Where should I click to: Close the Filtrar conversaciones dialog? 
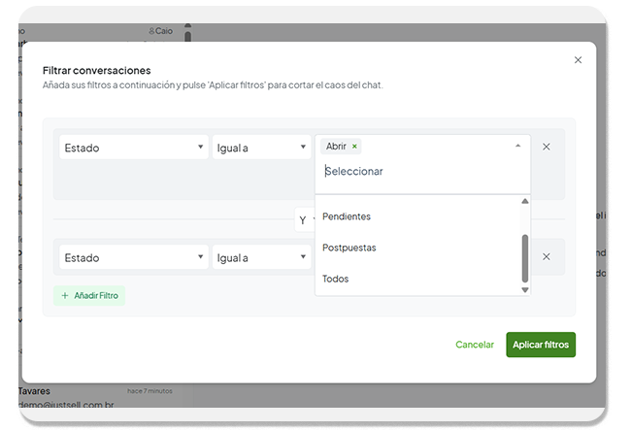[x=579, y=60]
